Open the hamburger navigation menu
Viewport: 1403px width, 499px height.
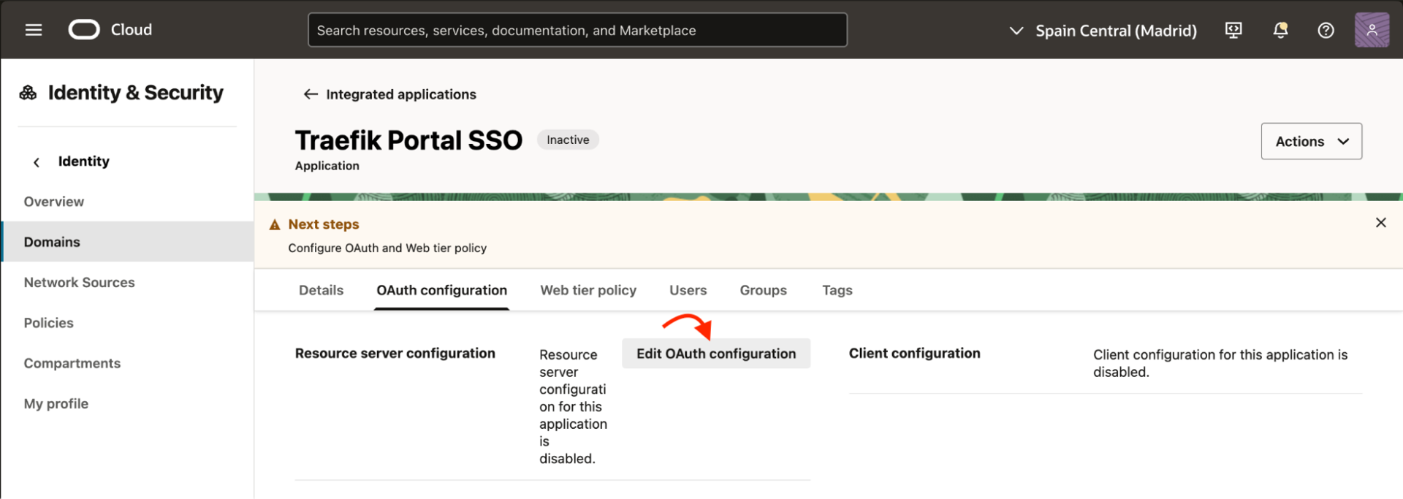tap(34, 30)
